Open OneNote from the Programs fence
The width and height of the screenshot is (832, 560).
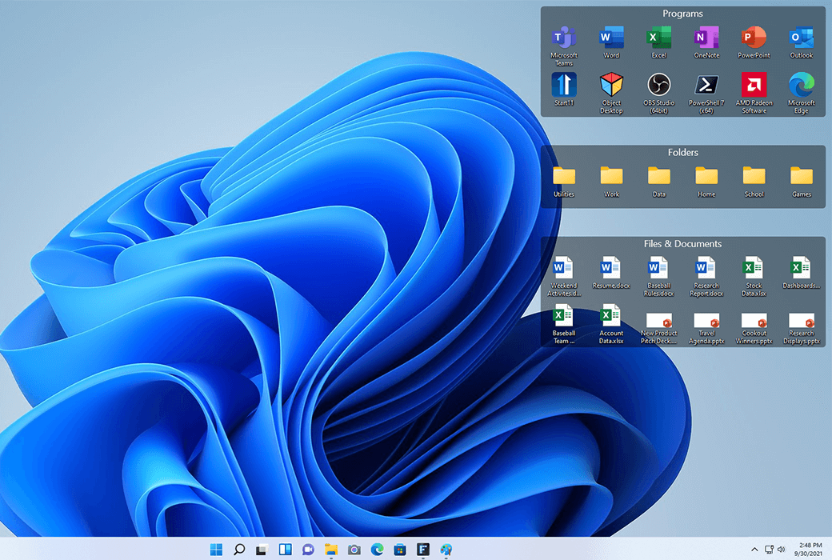[x=706, y=38]
